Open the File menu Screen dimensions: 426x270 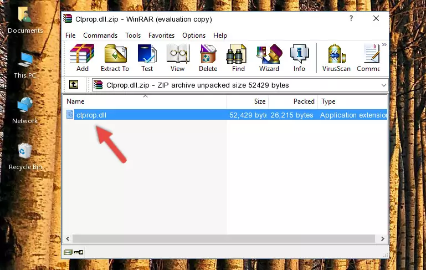point(70,35)
